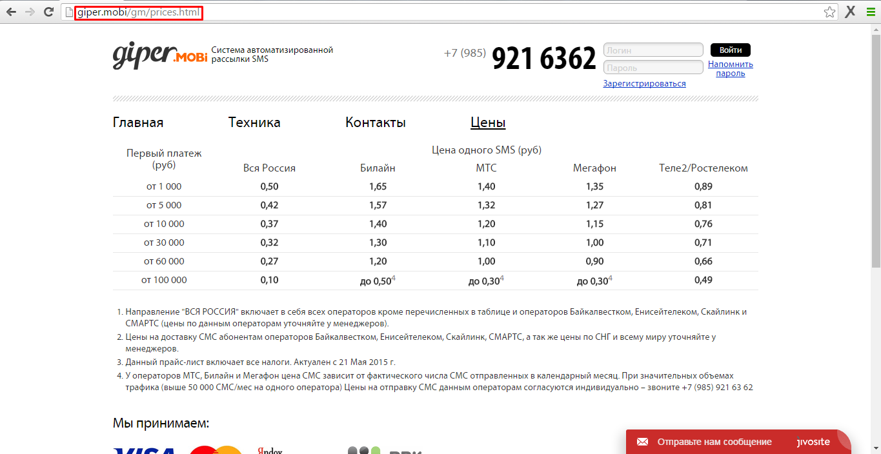Click the Войти button

pyautogui.click(x=731, y=50)
